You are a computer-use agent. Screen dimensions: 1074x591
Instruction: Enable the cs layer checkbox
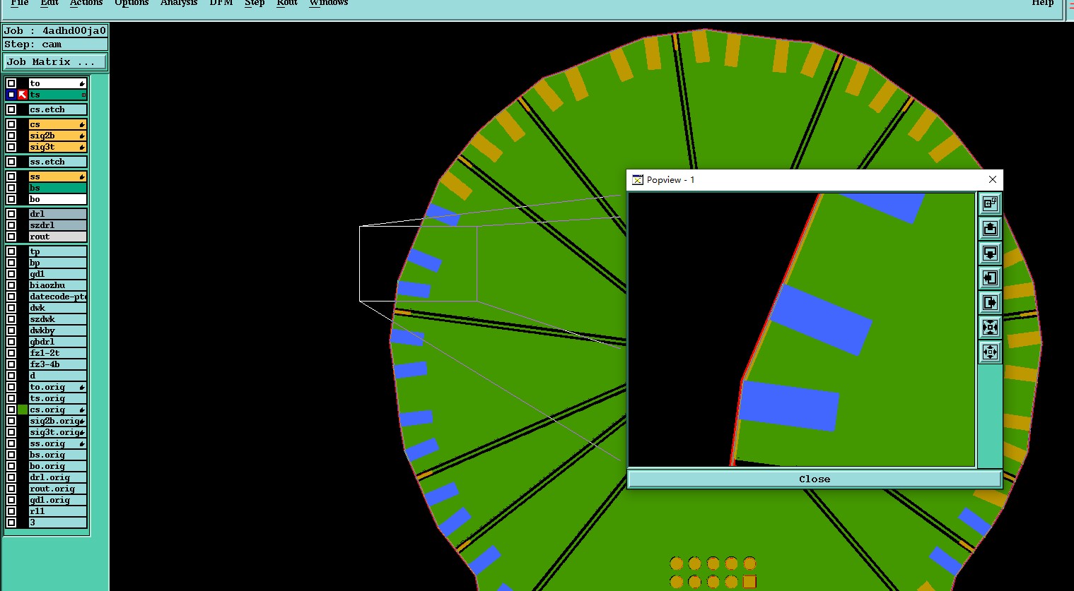(11, 124)
